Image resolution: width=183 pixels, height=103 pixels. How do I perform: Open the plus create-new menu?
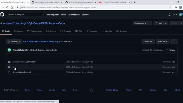175,15
